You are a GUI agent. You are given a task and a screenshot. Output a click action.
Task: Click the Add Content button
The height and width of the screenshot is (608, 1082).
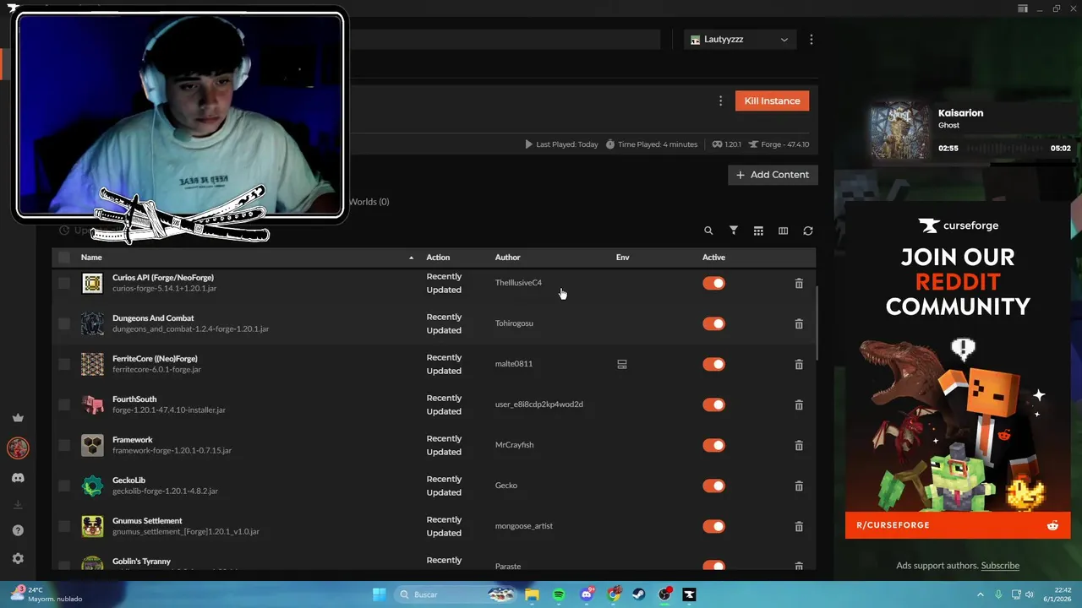773,175
